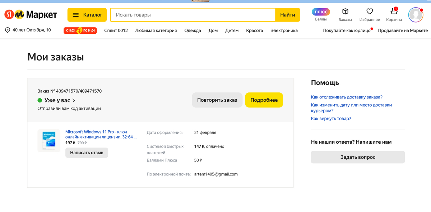Screen dimensions: 431x212
Task: Select the email artem1405@gmail.com
Action: click(x=216, y=174)
